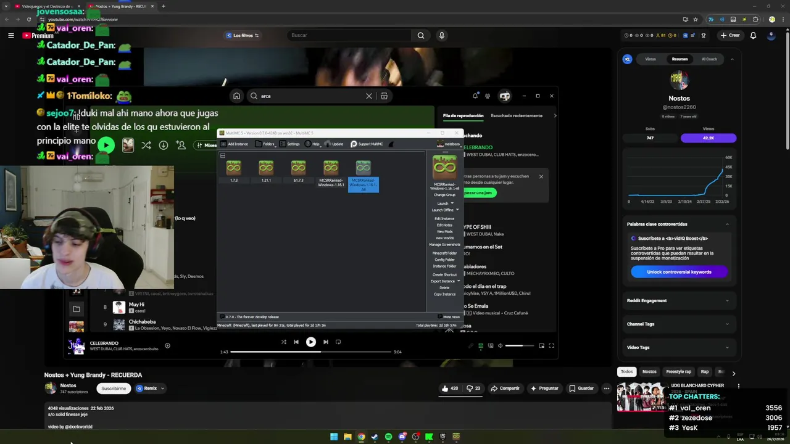Like the video with 420 likes
The width and height of the screenshot is (790, 444).
[450, 388]
